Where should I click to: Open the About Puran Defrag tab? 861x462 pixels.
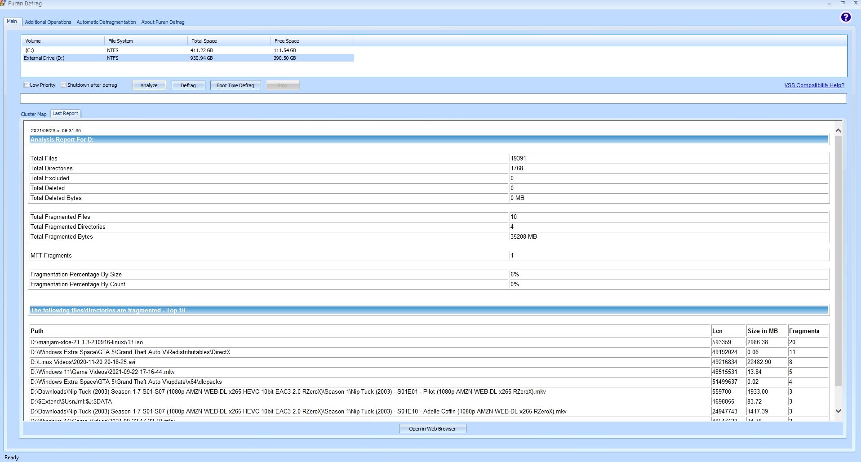pyautogui.click(x=163, y=22)
